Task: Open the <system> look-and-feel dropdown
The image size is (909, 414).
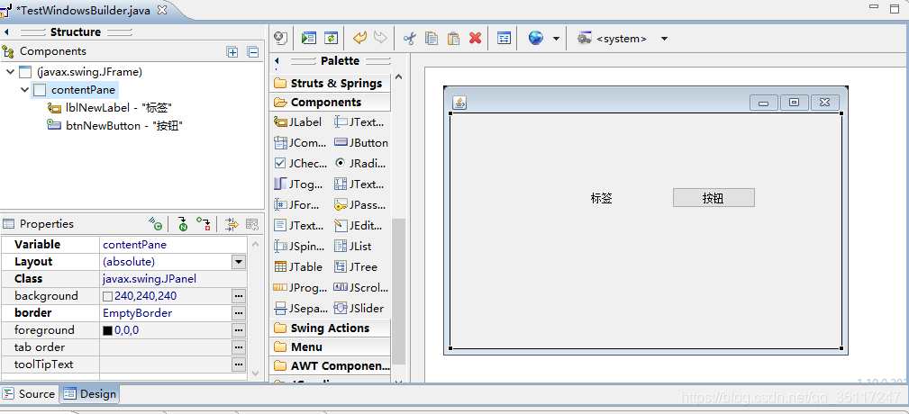Action: (664, 39)
